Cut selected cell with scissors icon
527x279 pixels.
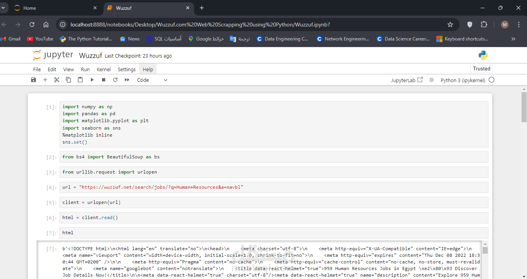tap(57, 80)
